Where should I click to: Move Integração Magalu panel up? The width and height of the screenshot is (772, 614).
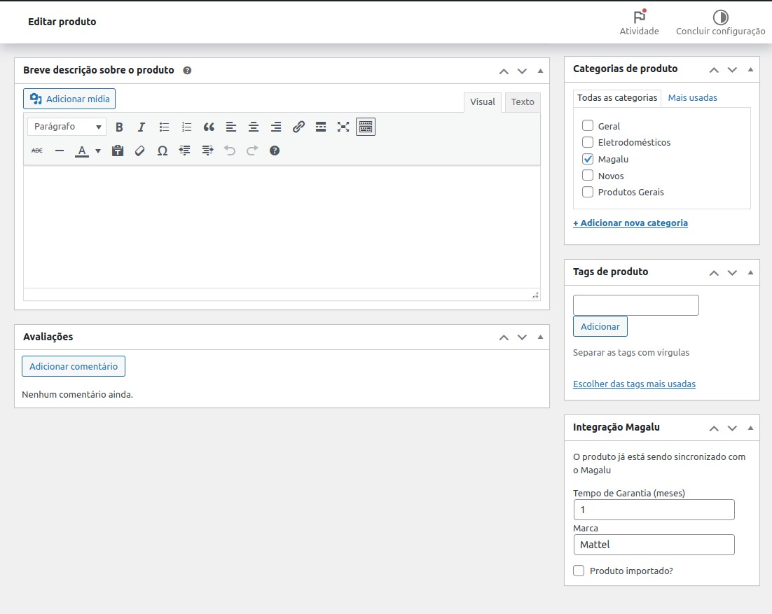[x=714, y=428]
